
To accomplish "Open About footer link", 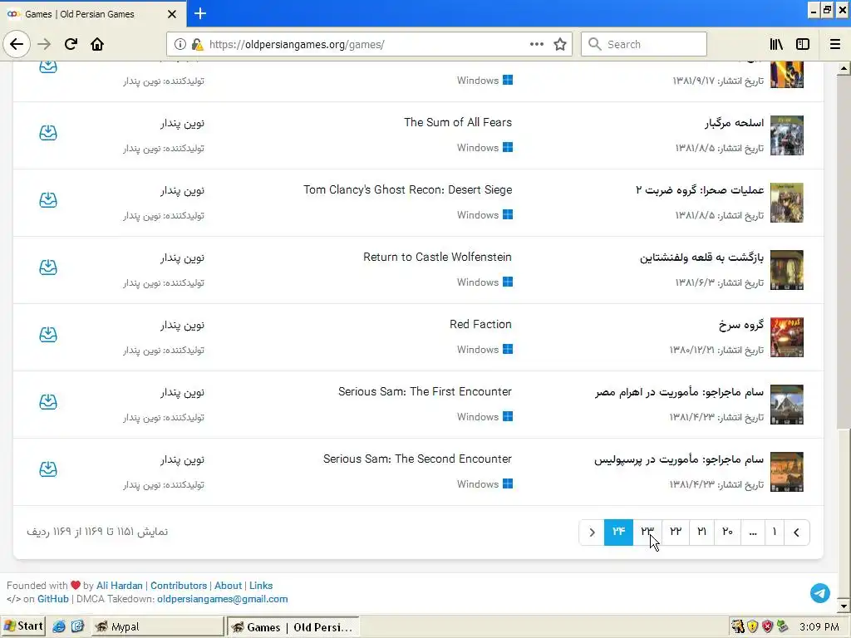I will 228,586.
